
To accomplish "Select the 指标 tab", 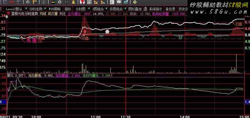I will click(x=68, y=9).
